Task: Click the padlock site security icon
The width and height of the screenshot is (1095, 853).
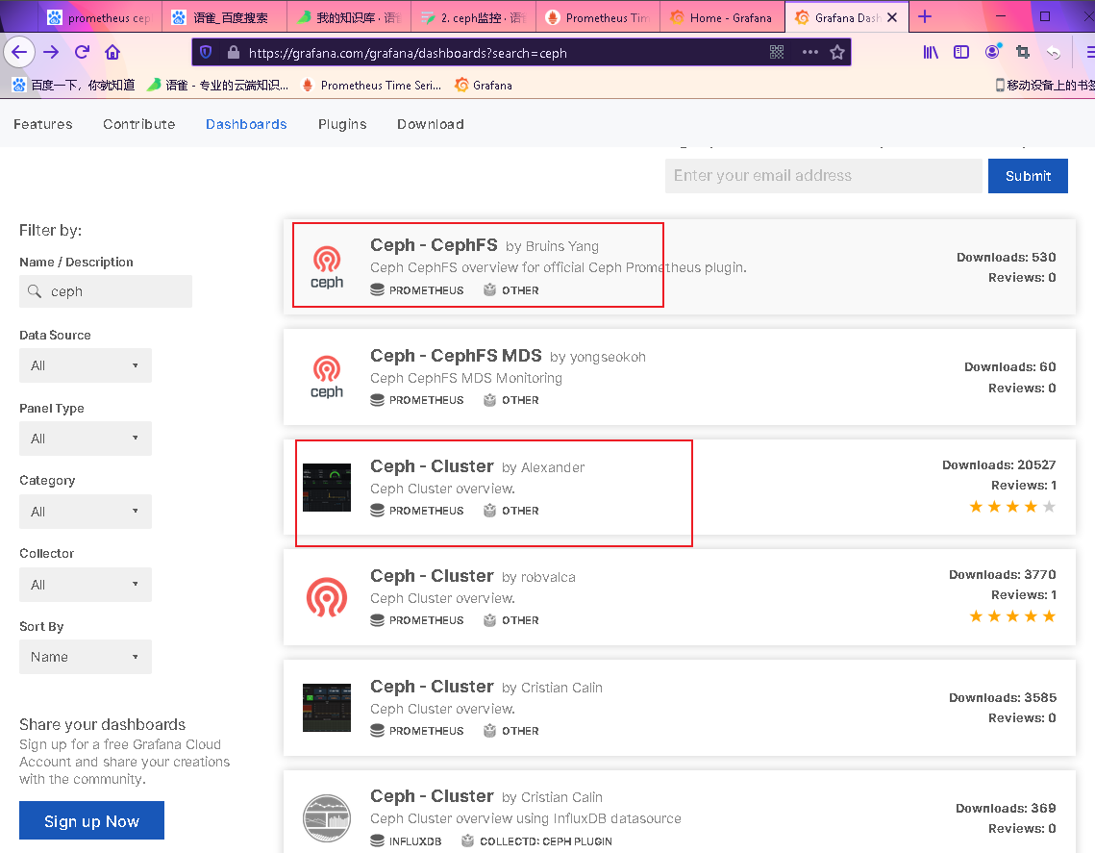Action: (x=234, y=52)
